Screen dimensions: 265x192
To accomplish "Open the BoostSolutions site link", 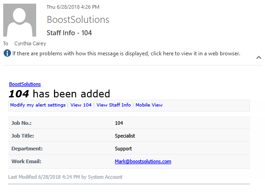I will point(25,84).
